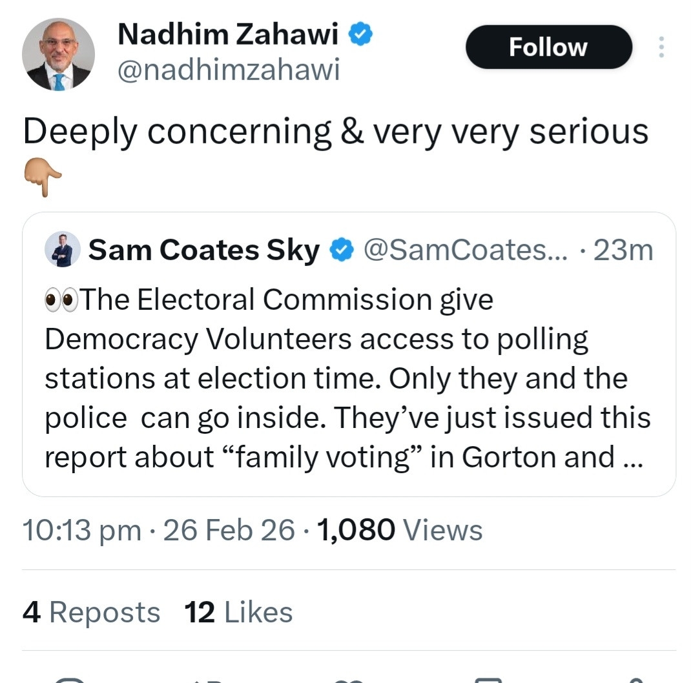Click the eyes emoji in quoted tweet
This screenshot has height=683, width=691.
point(60,300)
